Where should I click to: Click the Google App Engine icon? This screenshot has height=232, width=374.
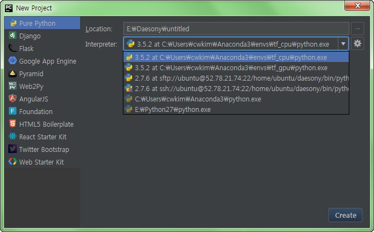[x=13, y=60]
